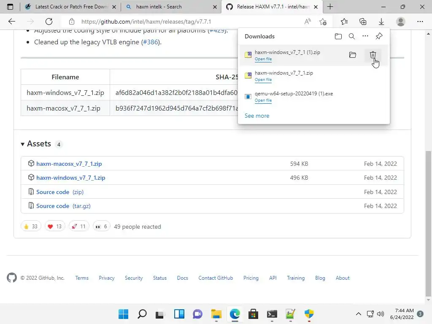Click the address bar URL
Screen dimensions: 432x324
tap(146, 22)
